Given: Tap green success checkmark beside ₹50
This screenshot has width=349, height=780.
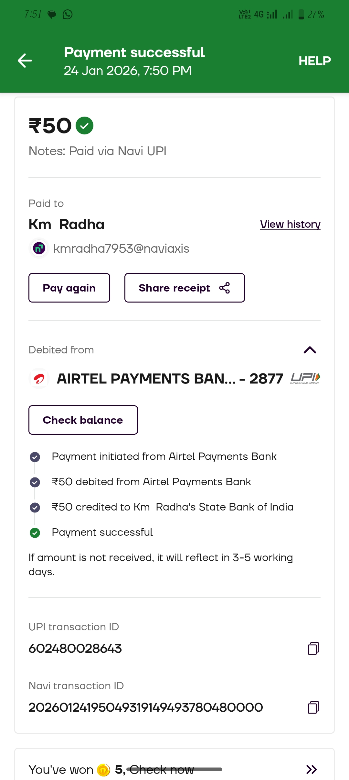Looking at the screenshot, I should (84, 126).
